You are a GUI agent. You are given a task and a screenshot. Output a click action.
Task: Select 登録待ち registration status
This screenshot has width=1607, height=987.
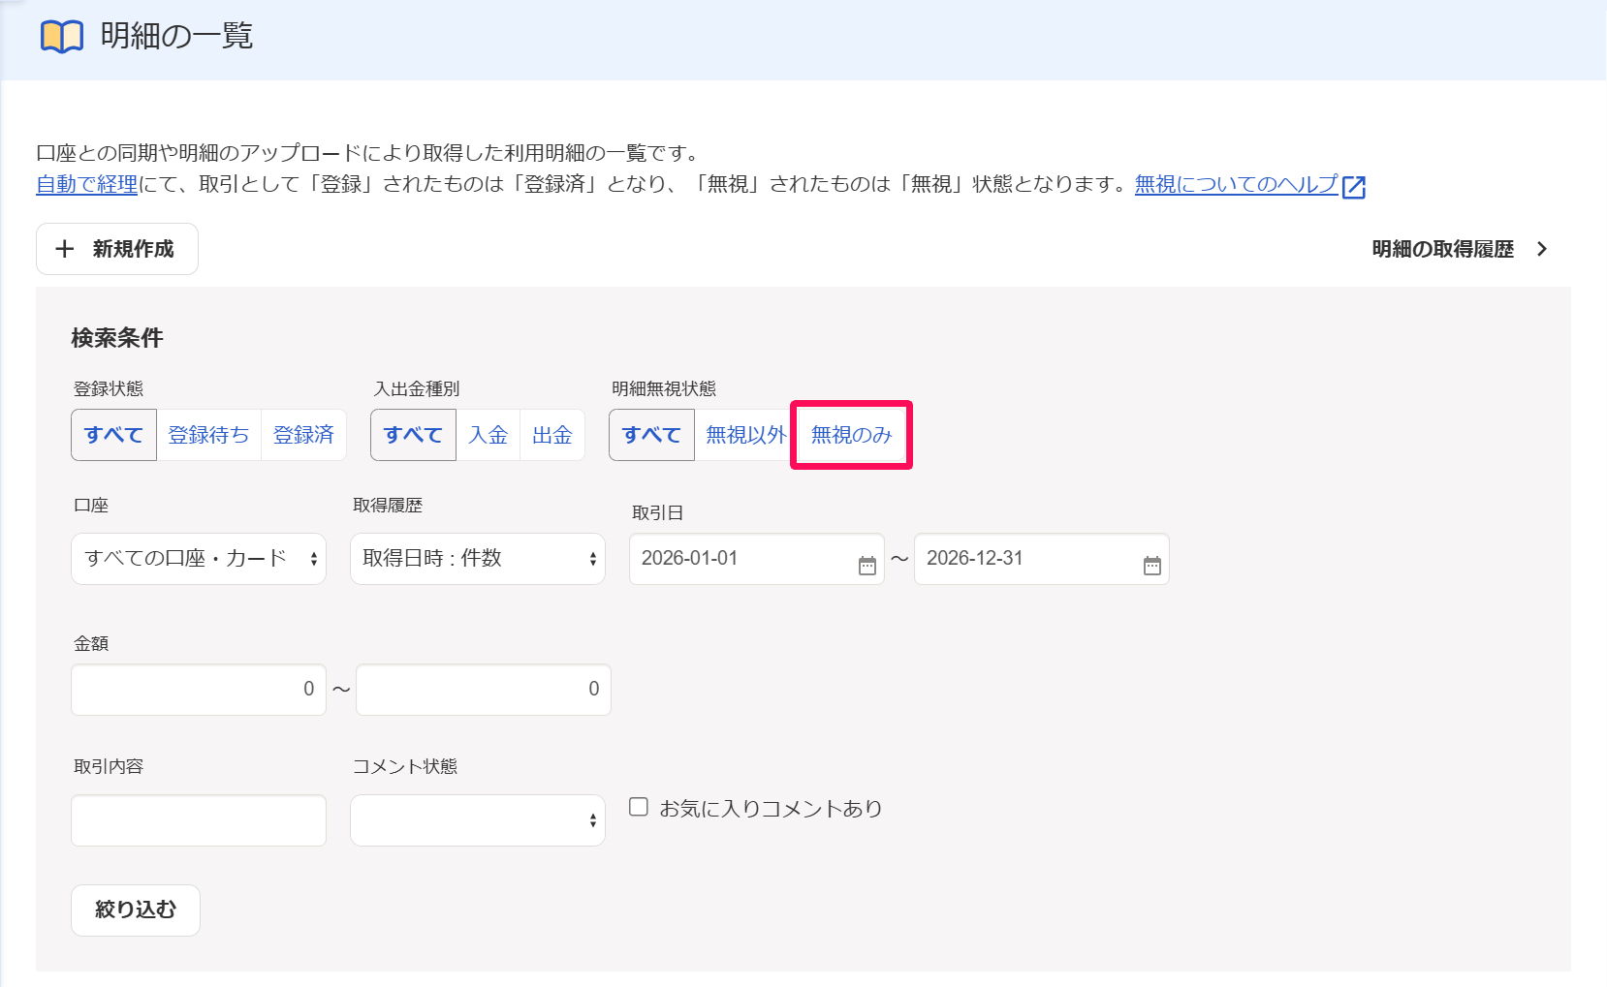(x=208, y=435)
